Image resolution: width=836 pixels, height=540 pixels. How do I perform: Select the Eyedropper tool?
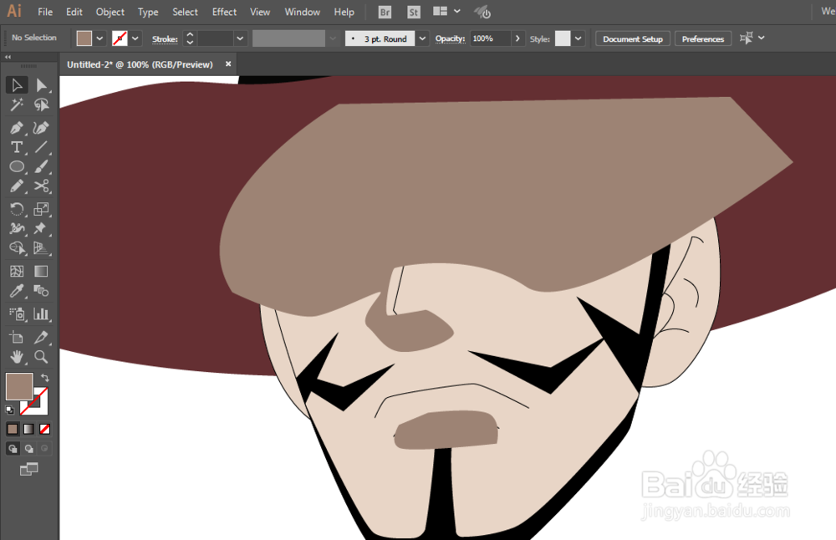[17, 291]
